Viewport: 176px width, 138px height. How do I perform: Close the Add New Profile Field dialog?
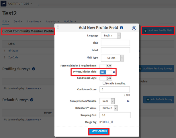pyautogui.click(x=134, y=28)
